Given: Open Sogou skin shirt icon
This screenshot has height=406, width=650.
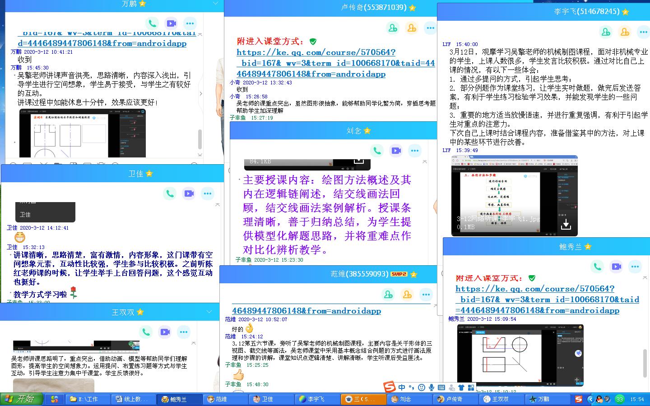Looking at the screenshot, I should [461, 387].
